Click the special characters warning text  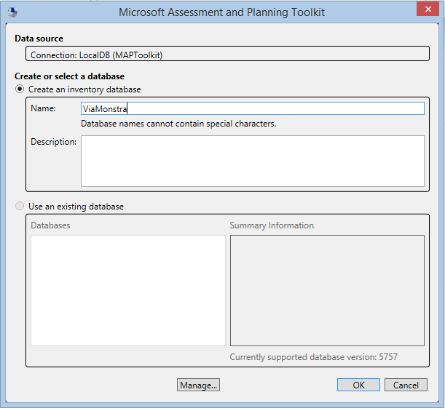click(x=178, y=124)
